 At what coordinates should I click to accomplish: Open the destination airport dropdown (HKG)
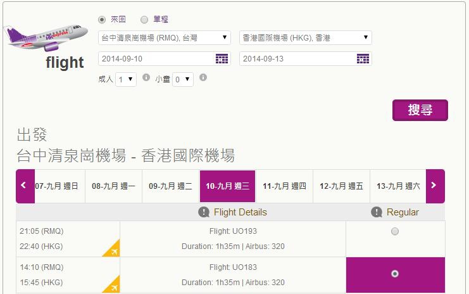point(306,38)
